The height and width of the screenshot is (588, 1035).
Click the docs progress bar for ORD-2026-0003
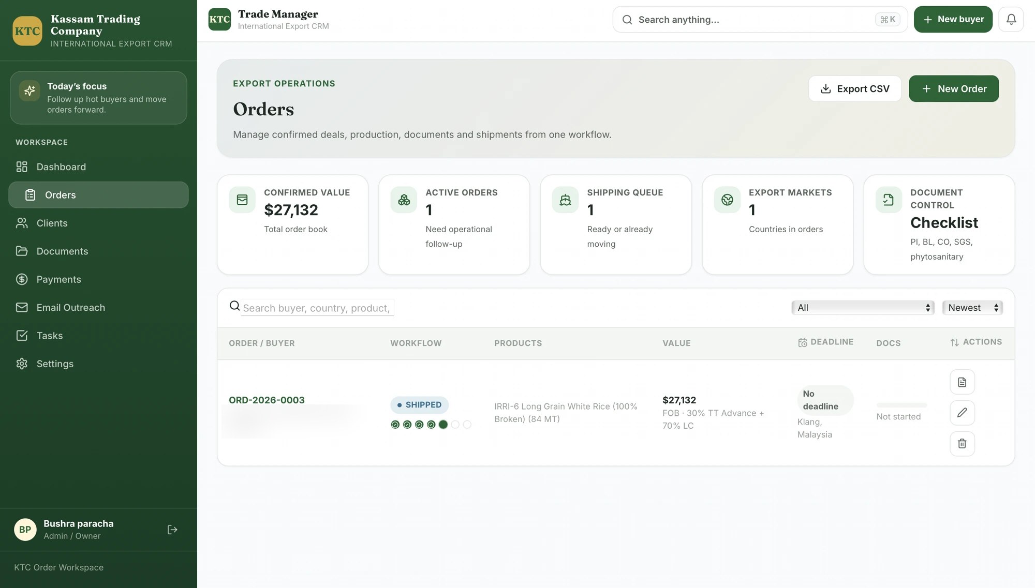901,405
